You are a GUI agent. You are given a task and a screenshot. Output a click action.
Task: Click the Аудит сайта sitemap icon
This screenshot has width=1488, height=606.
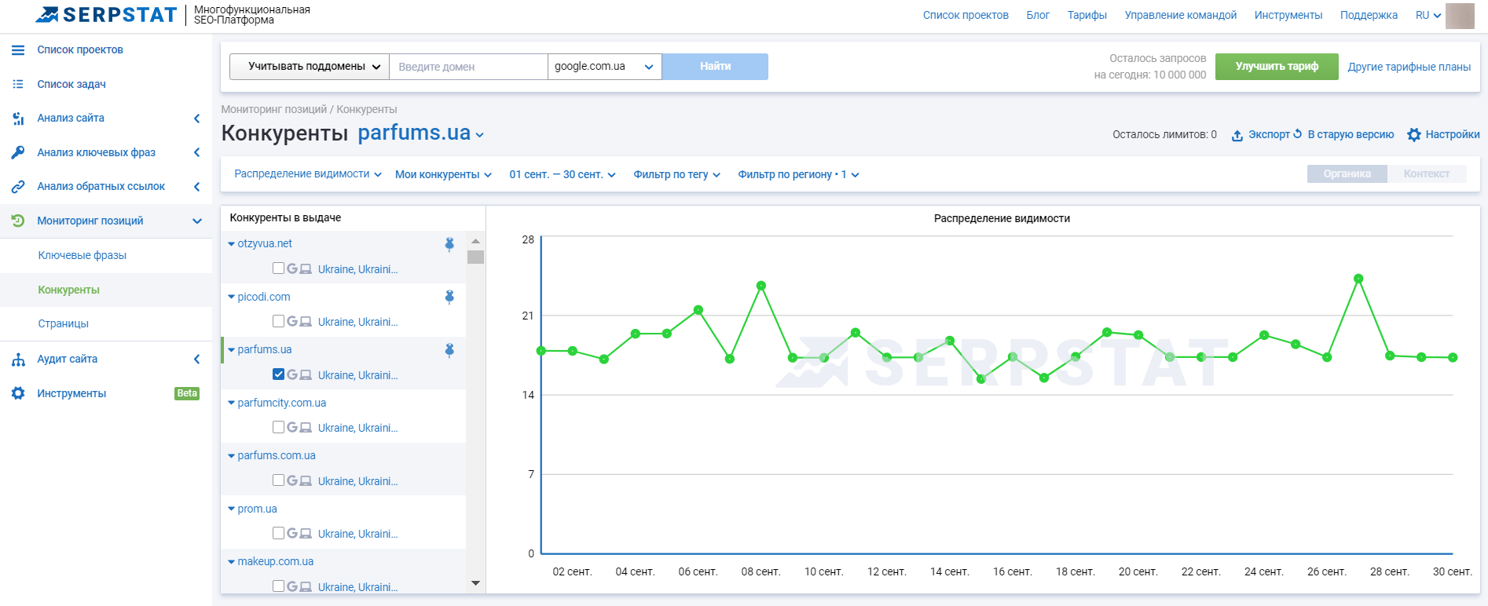18,360
